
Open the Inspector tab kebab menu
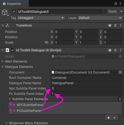pyautogui.click(x=120, y=3)
